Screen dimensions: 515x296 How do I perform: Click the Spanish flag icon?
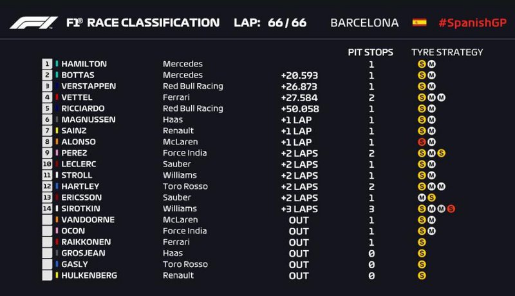pyautogui.click(x=419, y=23)
